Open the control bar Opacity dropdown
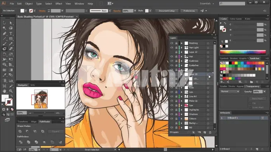 point(135,11)
